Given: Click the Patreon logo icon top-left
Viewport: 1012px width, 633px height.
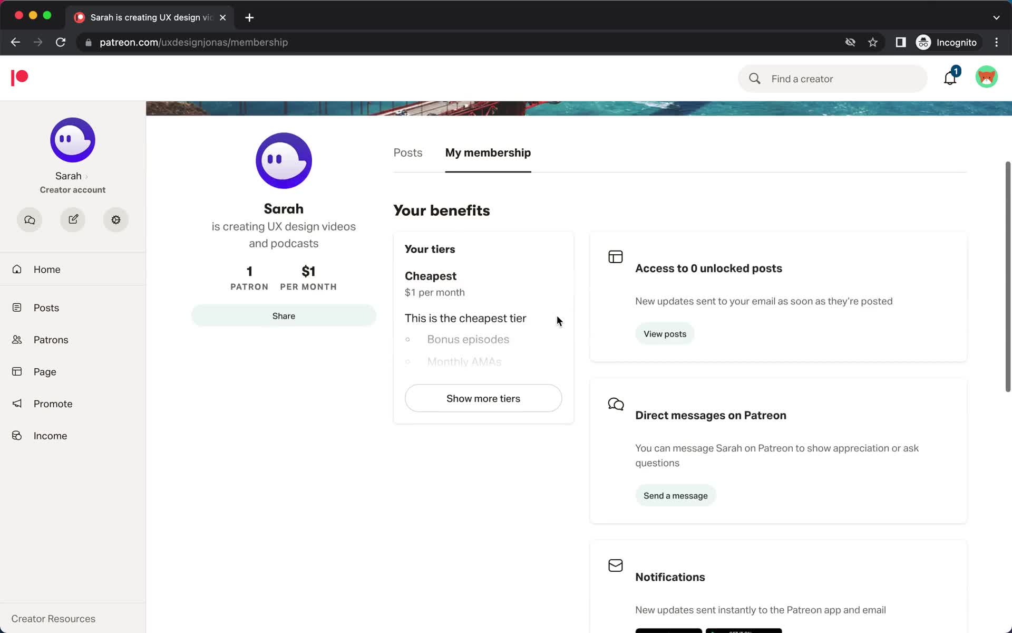Looking at the screenshot, I should click(x=20, y=78).
